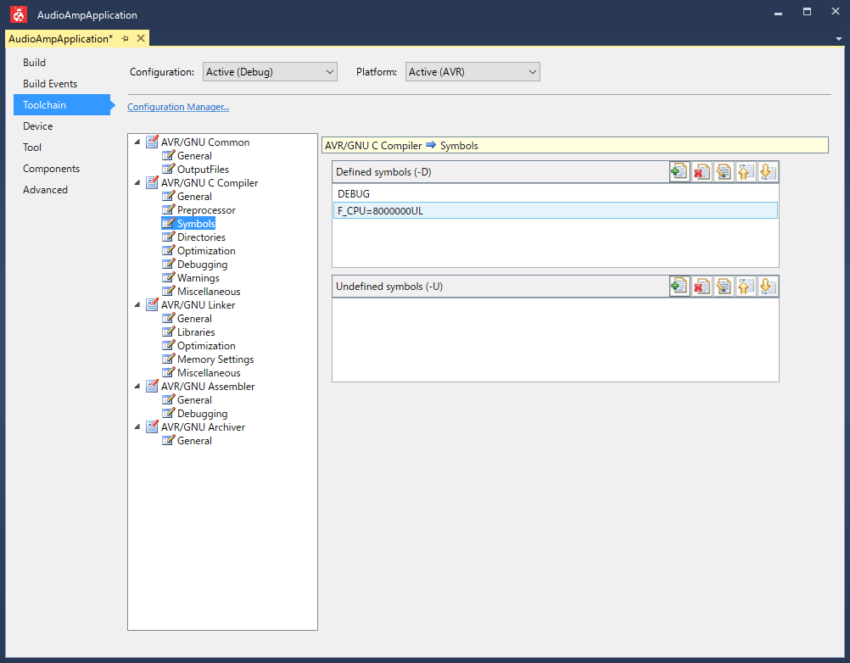Screen dimensions: 850x663
Task: Open the Build Events tab
Action: point(50,83)
